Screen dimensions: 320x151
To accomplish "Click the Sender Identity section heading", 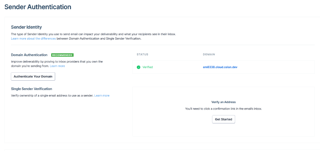I will tap(26, 27).
